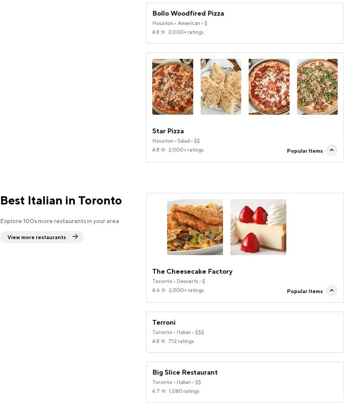Screen dimensions: 344x410
Task: Click the star rating icon for Big Slice Restaurant
Action: point(163,391)
